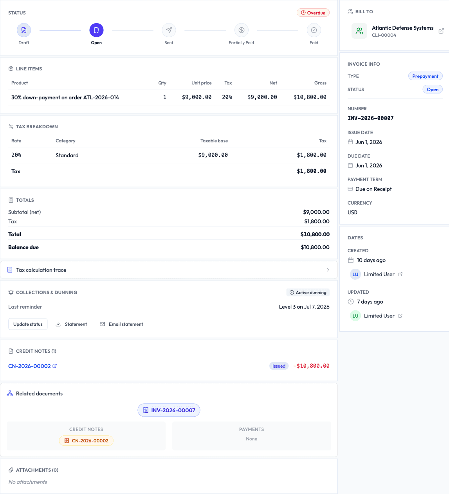The width and height of the screenshot is (449, 494).
Task: Click the Update status button
Action: (28, 324)
